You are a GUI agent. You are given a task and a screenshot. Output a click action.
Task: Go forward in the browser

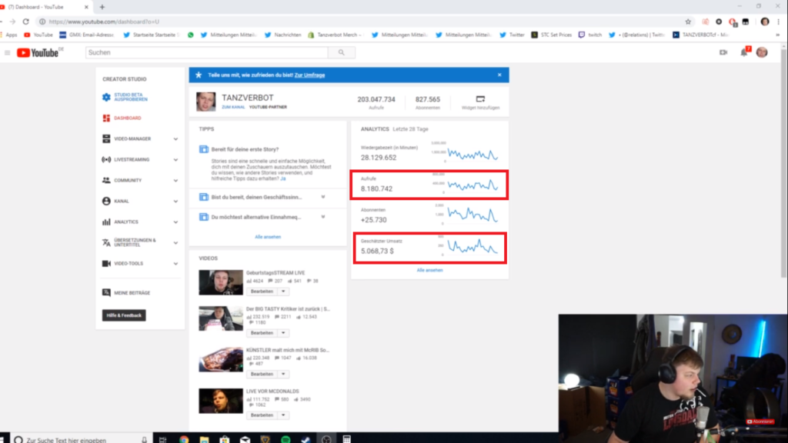pos(12,22)
